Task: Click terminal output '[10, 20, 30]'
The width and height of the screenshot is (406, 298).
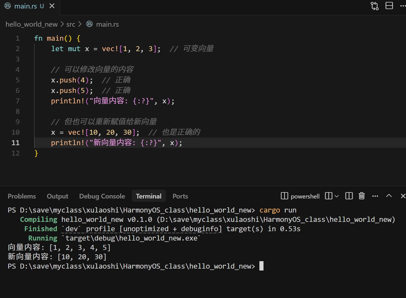Action: 82,257
